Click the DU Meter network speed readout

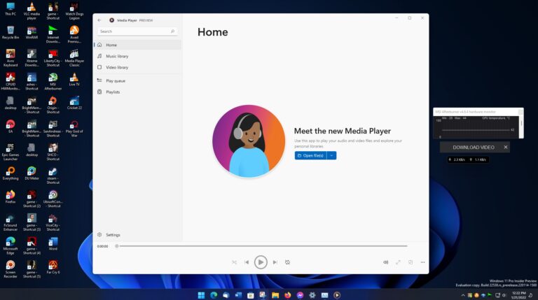[x=469, y=159]
